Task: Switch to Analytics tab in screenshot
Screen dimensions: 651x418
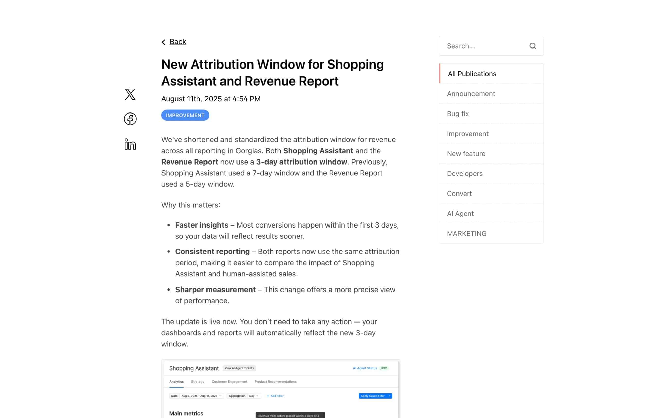Action: tap(176, 381)
